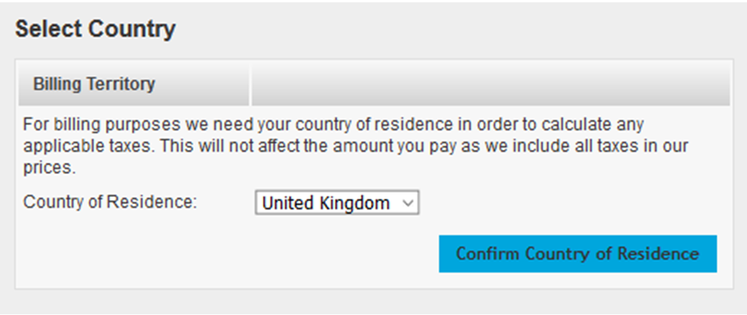Click the word 'Territory' in the header
The width and height of the screenshot is (747, 315).
pos(121,84)
